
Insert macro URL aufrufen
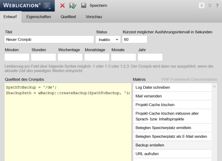(172, 154)
